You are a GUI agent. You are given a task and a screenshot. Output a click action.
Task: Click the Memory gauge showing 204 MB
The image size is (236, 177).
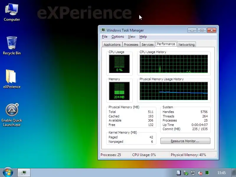tap(119, 91)
